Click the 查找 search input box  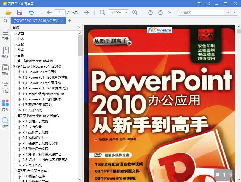(x=201, y=12)
